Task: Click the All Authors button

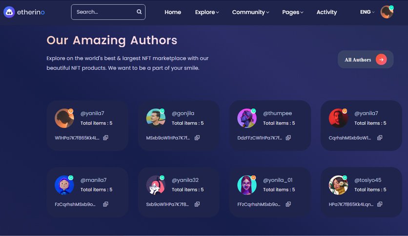Action: (x=366, y=59)
